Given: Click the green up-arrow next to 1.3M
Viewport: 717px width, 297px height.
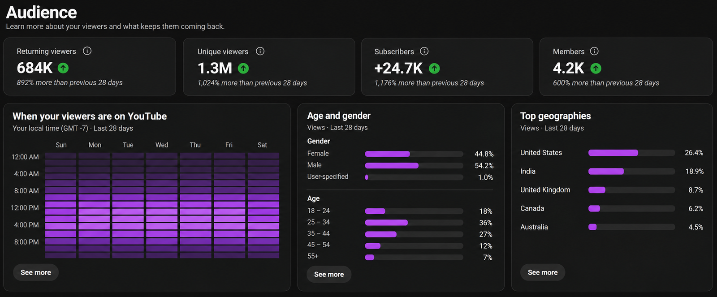Looking at the screenshot, I should (x=243, y=68).
